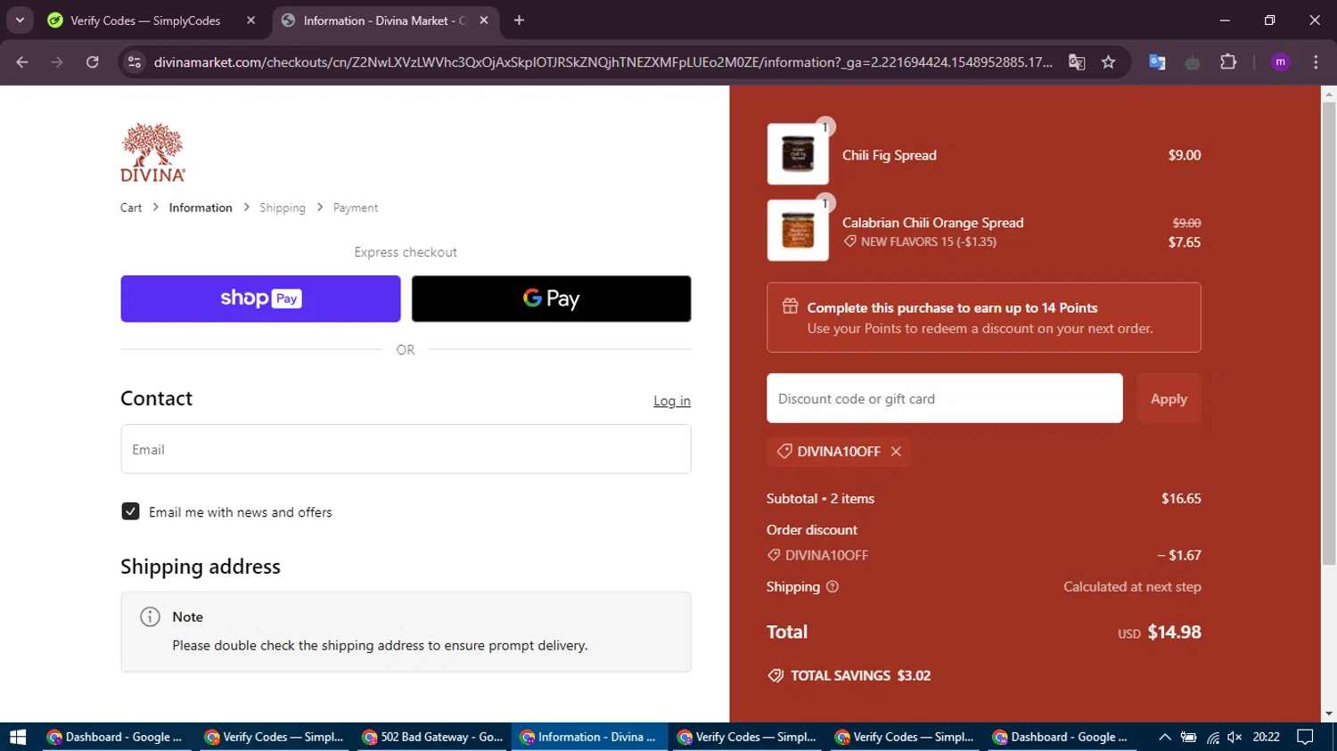Open the Extensions puzzle menu
The image size is (1337, 751).
(1228, 61)
